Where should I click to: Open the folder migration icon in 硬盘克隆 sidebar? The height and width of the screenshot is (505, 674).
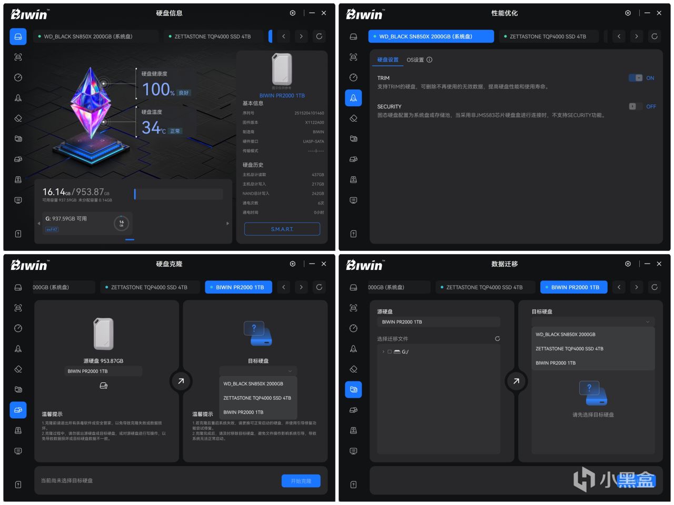18,389
